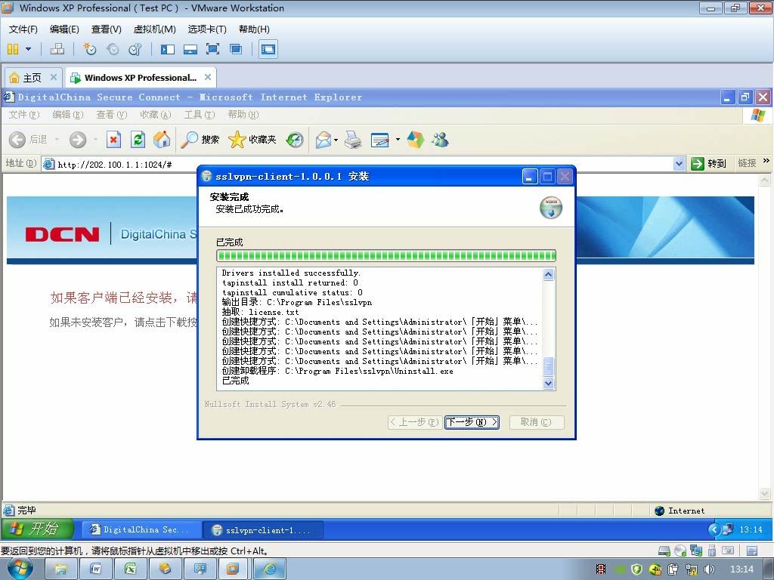Select sslvpn-client-1... taskbar button in XP

point(264,530)
